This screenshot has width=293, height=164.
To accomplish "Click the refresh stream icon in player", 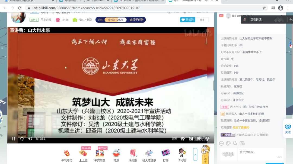I will 22,139.
